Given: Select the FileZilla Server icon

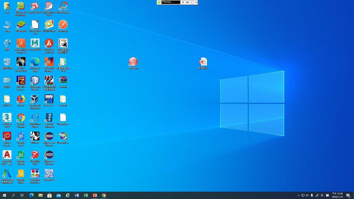Looking at the screenshot, I should [21, 83].
